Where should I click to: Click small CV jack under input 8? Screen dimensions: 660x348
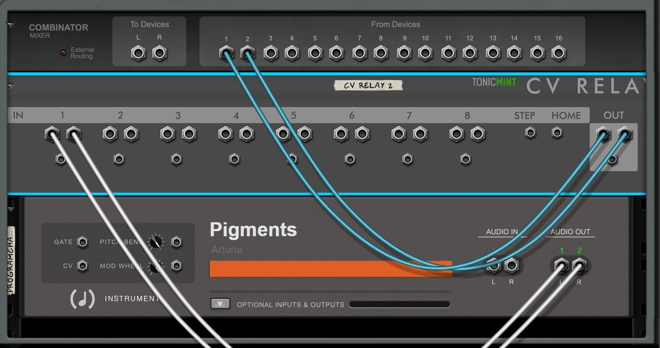[x=466, y=159]
